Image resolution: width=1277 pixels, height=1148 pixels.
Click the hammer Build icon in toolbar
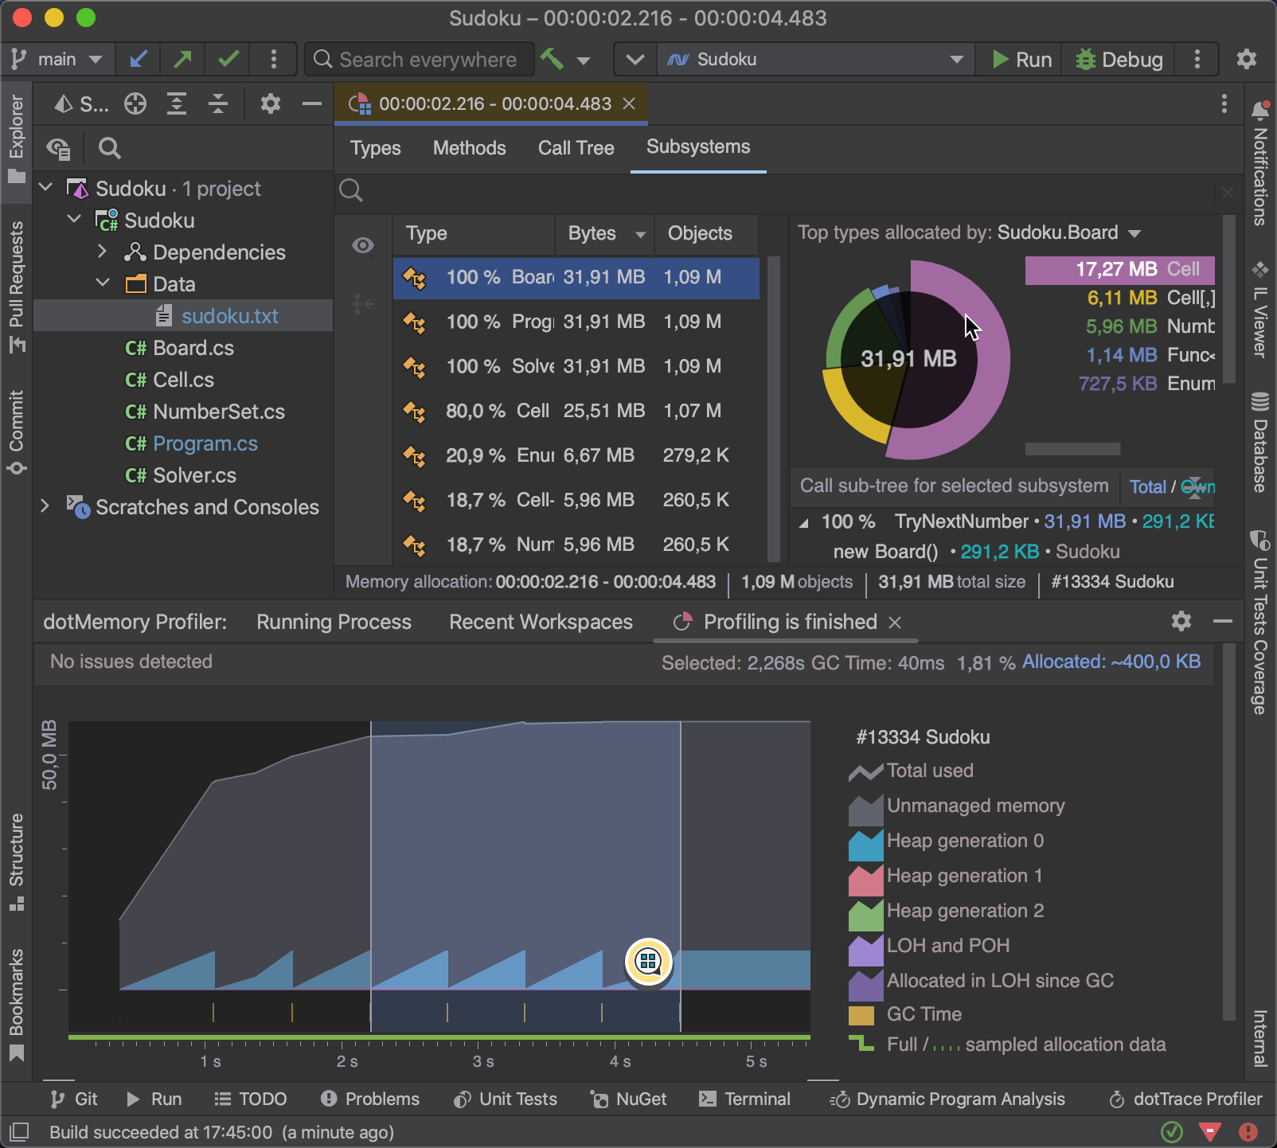pos(552,60)
